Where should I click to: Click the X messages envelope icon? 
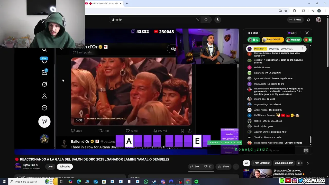[x=44, y=72]
